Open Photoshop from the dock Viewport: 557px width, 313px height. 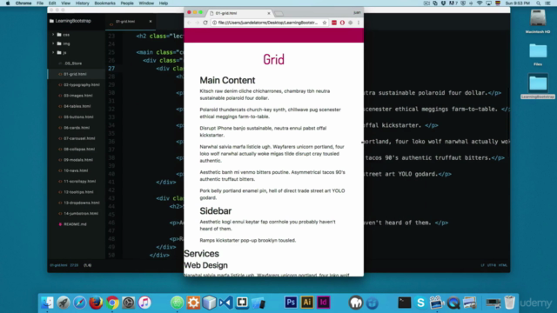click(x=291, y=303)
